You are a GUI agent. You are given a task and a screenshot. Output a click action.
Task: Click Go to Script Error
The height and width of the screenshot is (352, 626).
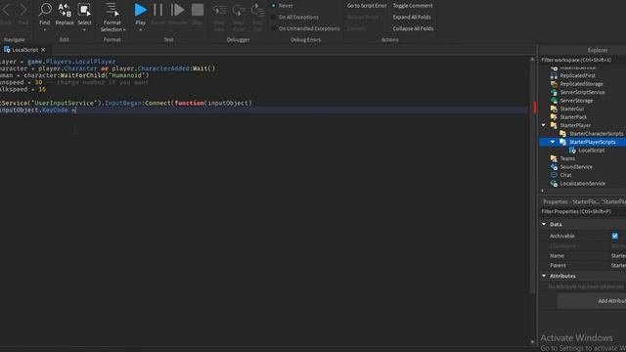pyautogui.click(x=367, y=6)
